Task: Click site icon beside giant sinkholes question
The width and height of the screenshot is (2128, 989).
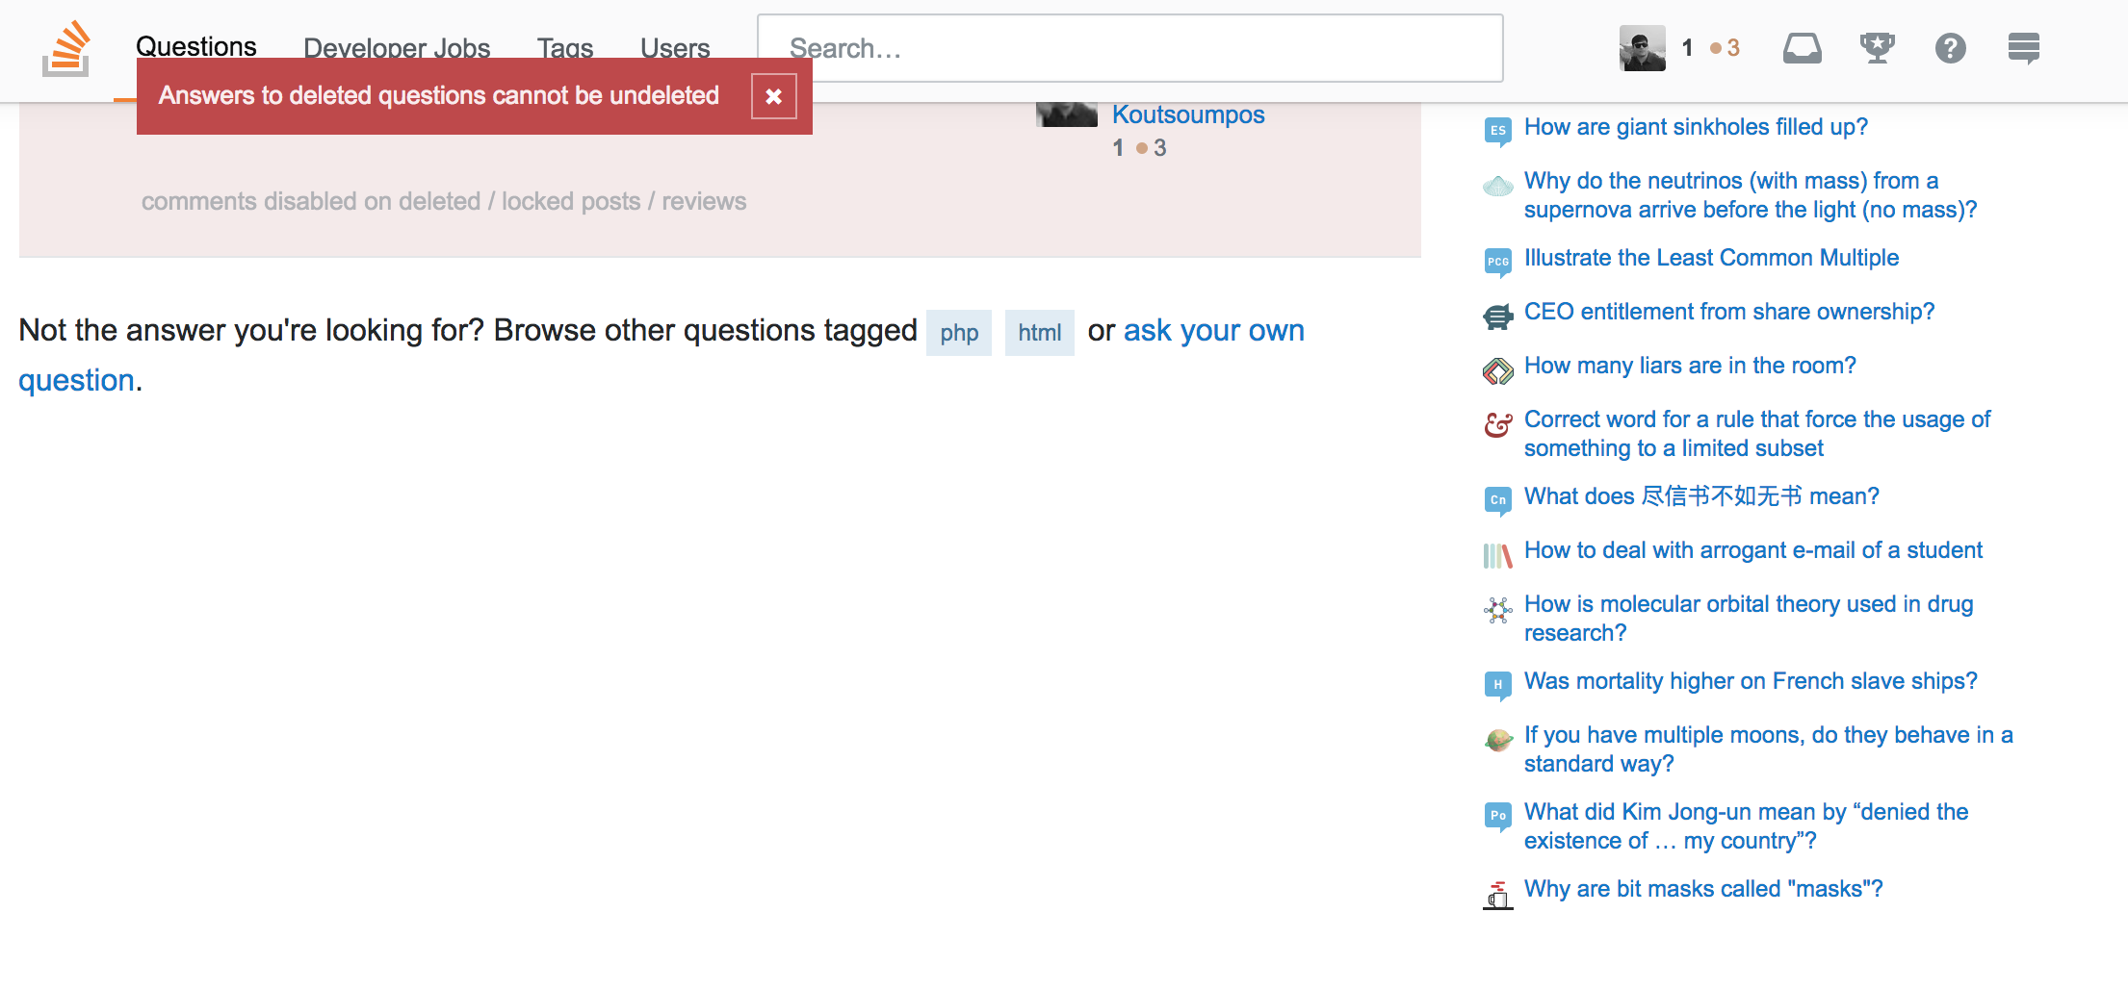Action: 1498,131
